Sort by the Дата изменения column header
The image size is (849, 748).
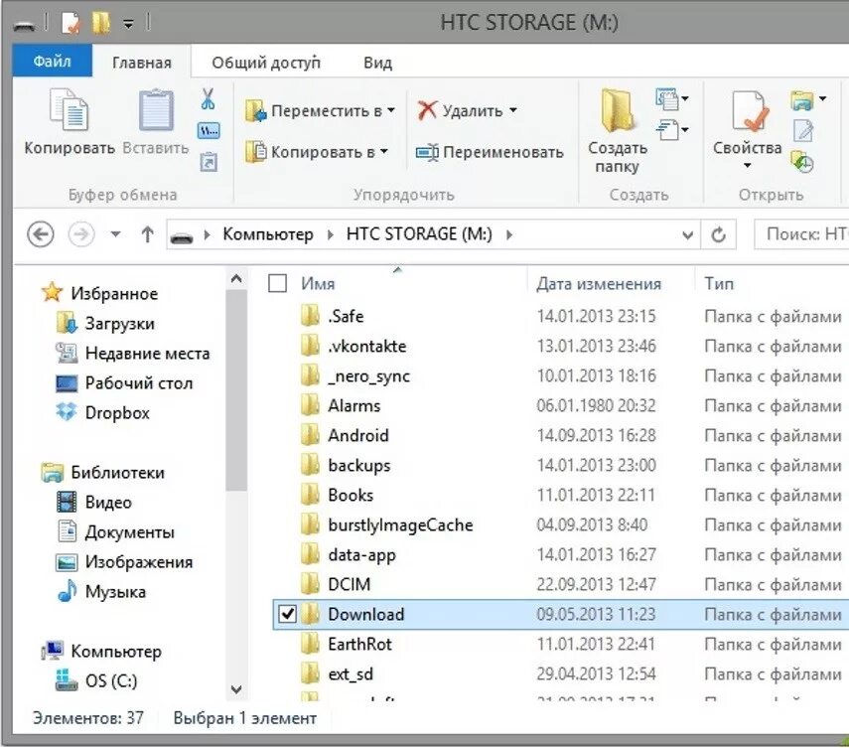point(599,283)
